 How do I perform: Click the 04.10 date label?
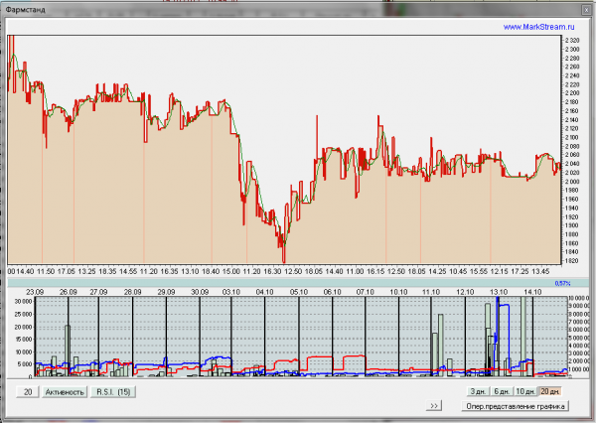(x=264, y=292)
